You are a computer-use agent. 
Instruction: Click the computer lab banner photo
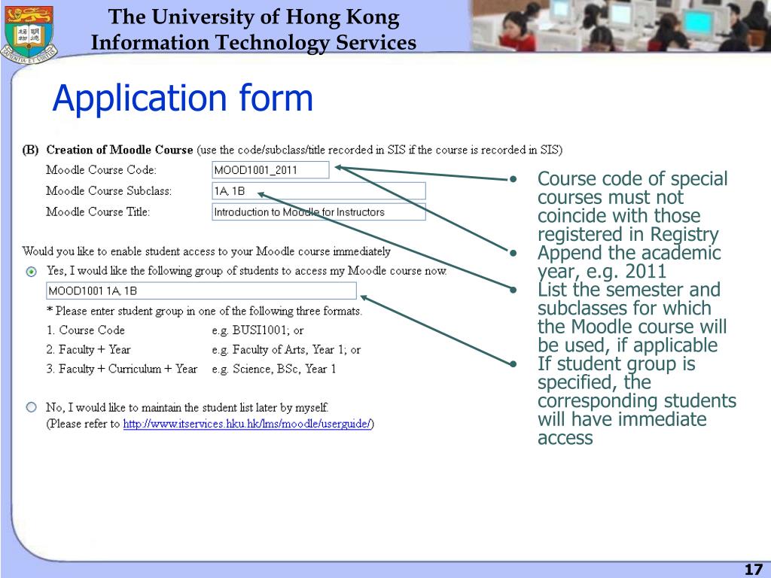[620, 26]
